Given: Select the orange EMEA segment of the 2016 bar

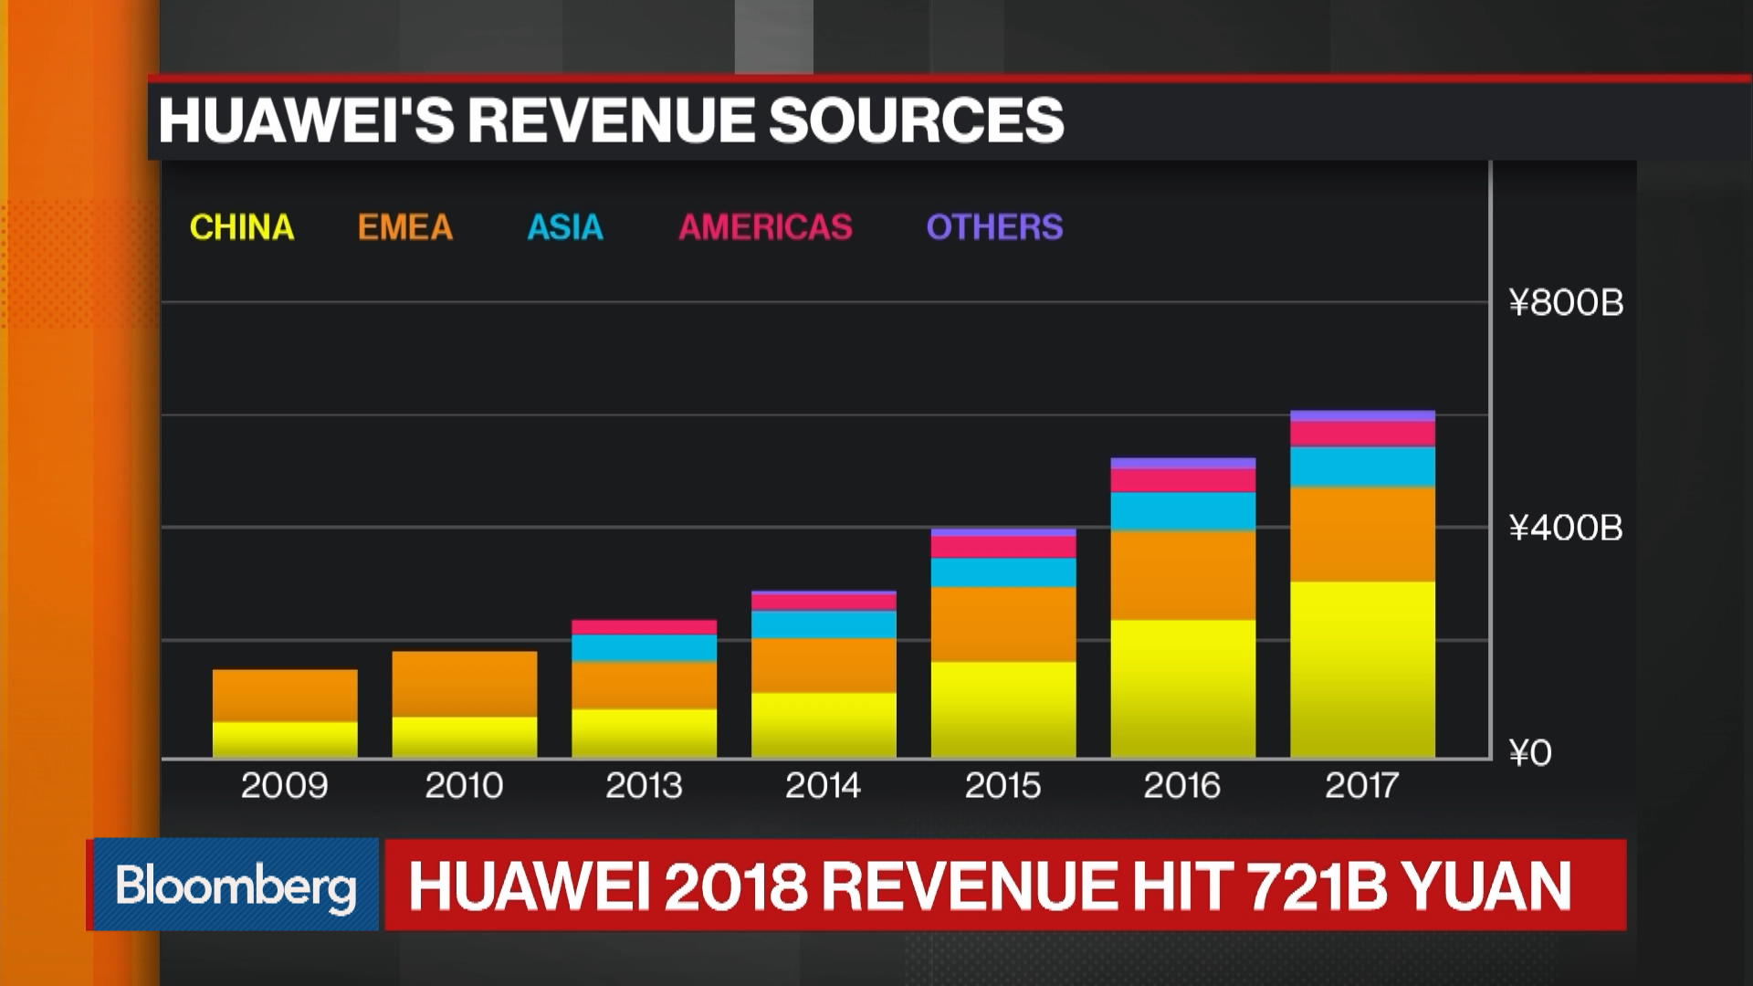Looking at the screenshot, I should [1182, 575].
